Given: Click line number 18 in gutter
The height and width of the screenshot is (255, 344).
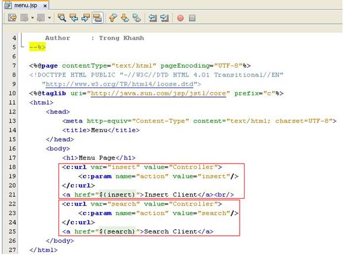Looking at the screenshot, I should (x=13, y=167).
